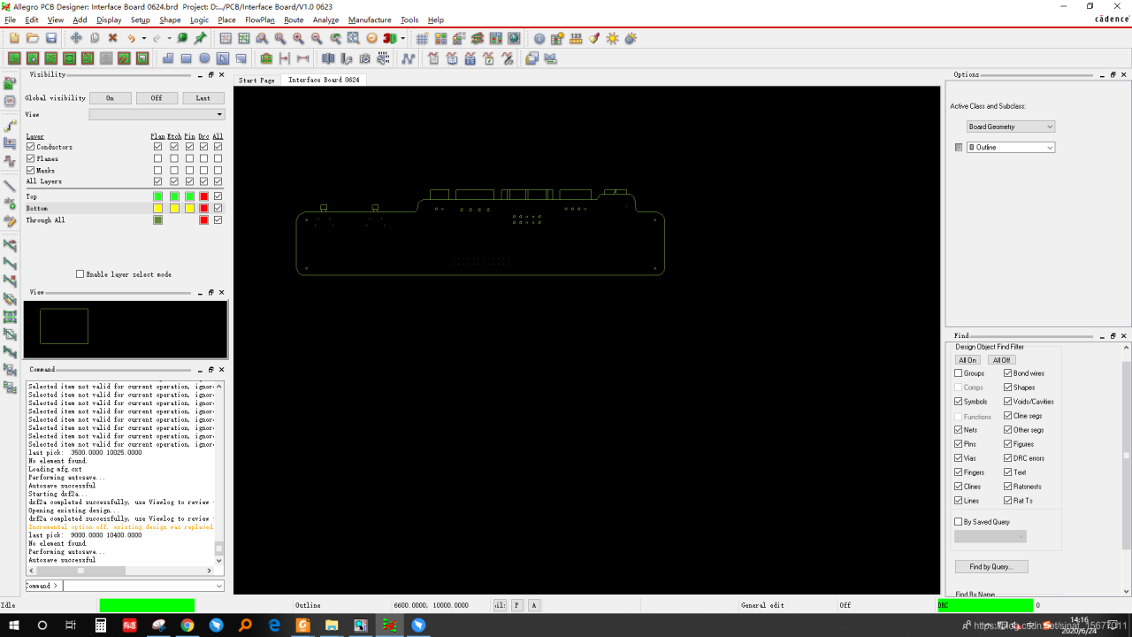This screenshot has width=1132, height=637.
Task: Click the red Delete X icon
Action: coord(112,38)
